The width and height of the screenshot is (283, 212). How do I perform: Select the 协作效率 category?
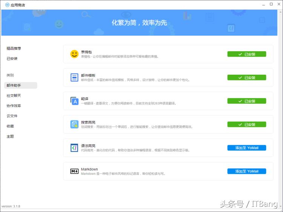tap(14, 106)
